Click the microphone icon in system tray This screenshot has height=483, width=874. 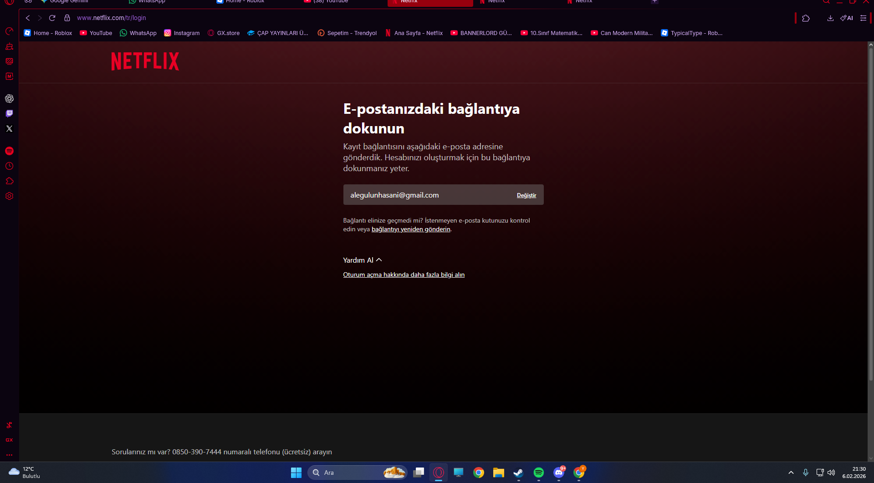coord(806,473)
